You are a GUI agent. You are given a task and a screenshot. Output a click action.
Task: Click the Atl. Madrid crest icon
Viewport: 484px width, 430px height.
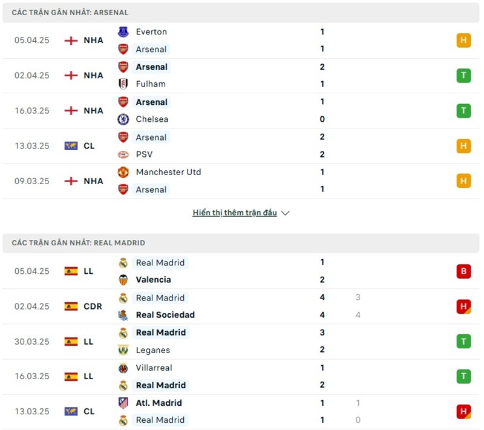click(x=123, y=403)
